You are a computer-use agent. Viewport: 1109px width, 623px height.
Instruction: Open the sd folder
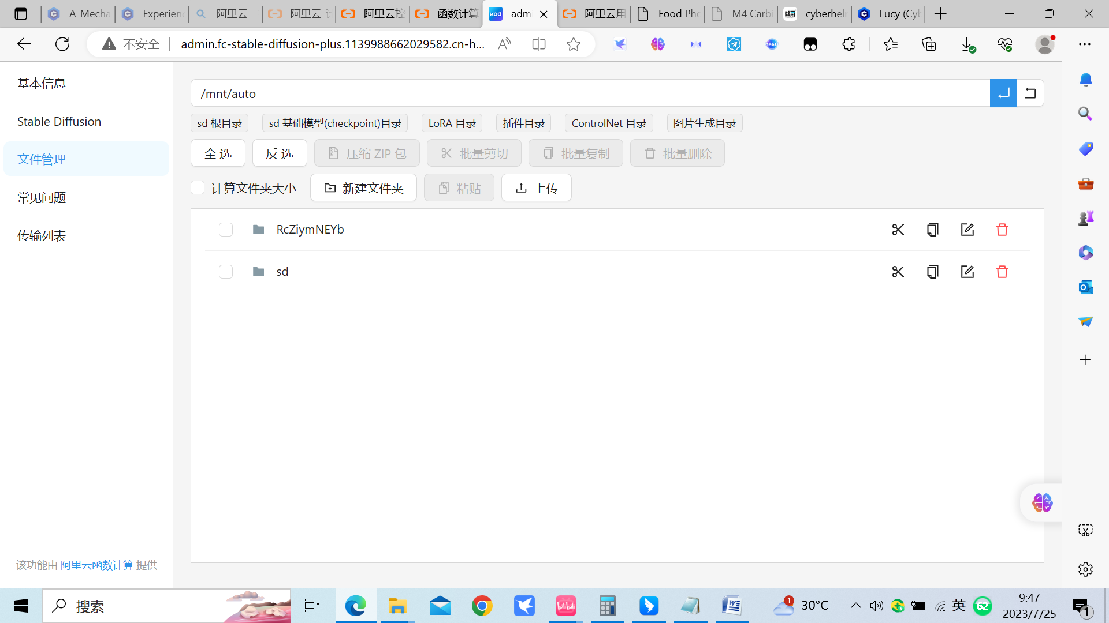(282, 272)
